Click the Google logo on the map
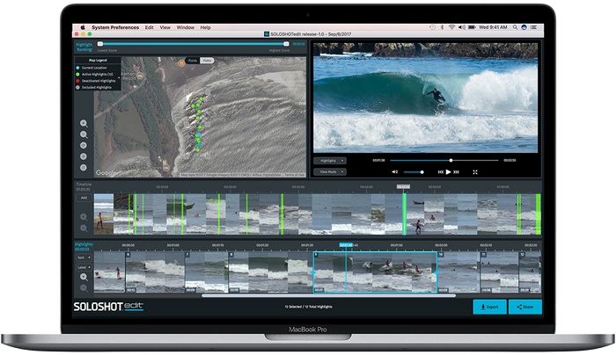 click(x=106, y=172)
